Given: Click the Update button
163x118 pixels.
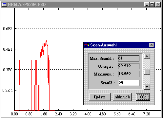Looking at the screenshot, I should (x=100, y=97).
